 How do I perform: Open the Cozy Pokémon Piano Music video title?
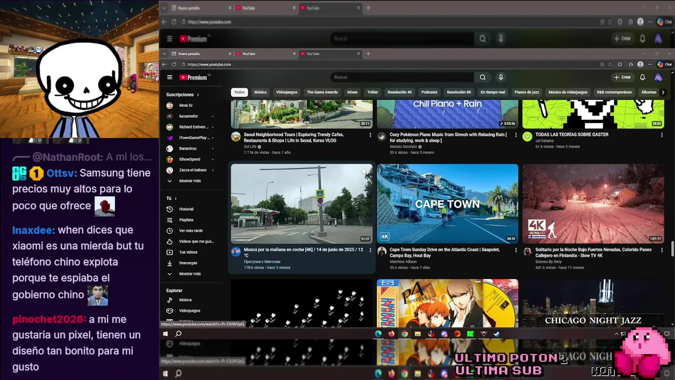(x=448, y=138)
